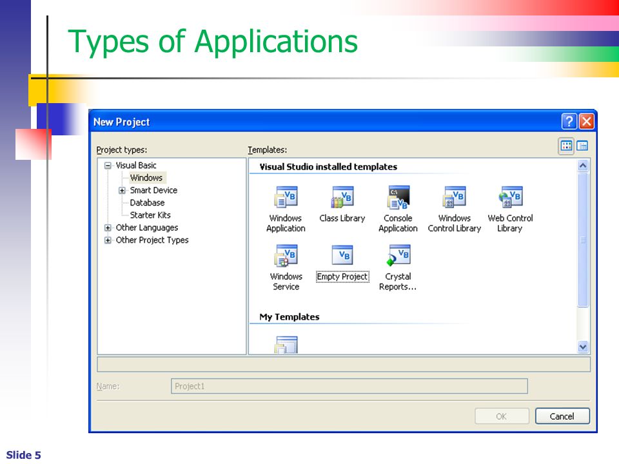This screenshot has height=464, width=619.
Task: Select the Crystal Reports template icon
Action: click(x=398, y=255)
